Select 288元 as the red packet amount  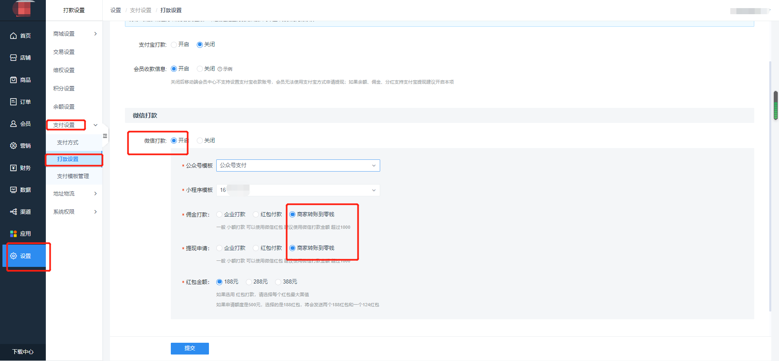click(x=249, y=282)
